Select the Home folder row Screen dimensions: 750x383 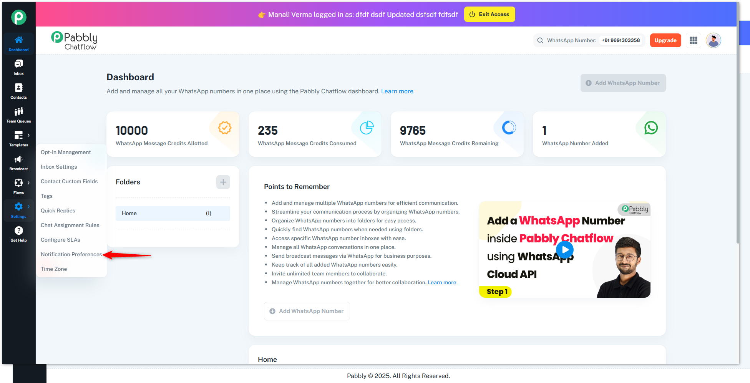coord(173,213)
